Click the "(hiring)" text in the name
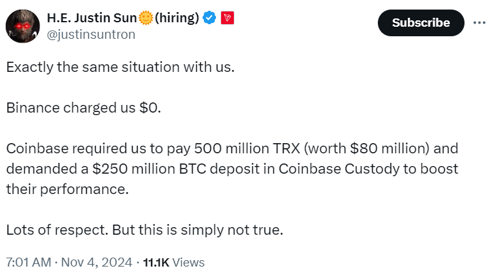 177,19
